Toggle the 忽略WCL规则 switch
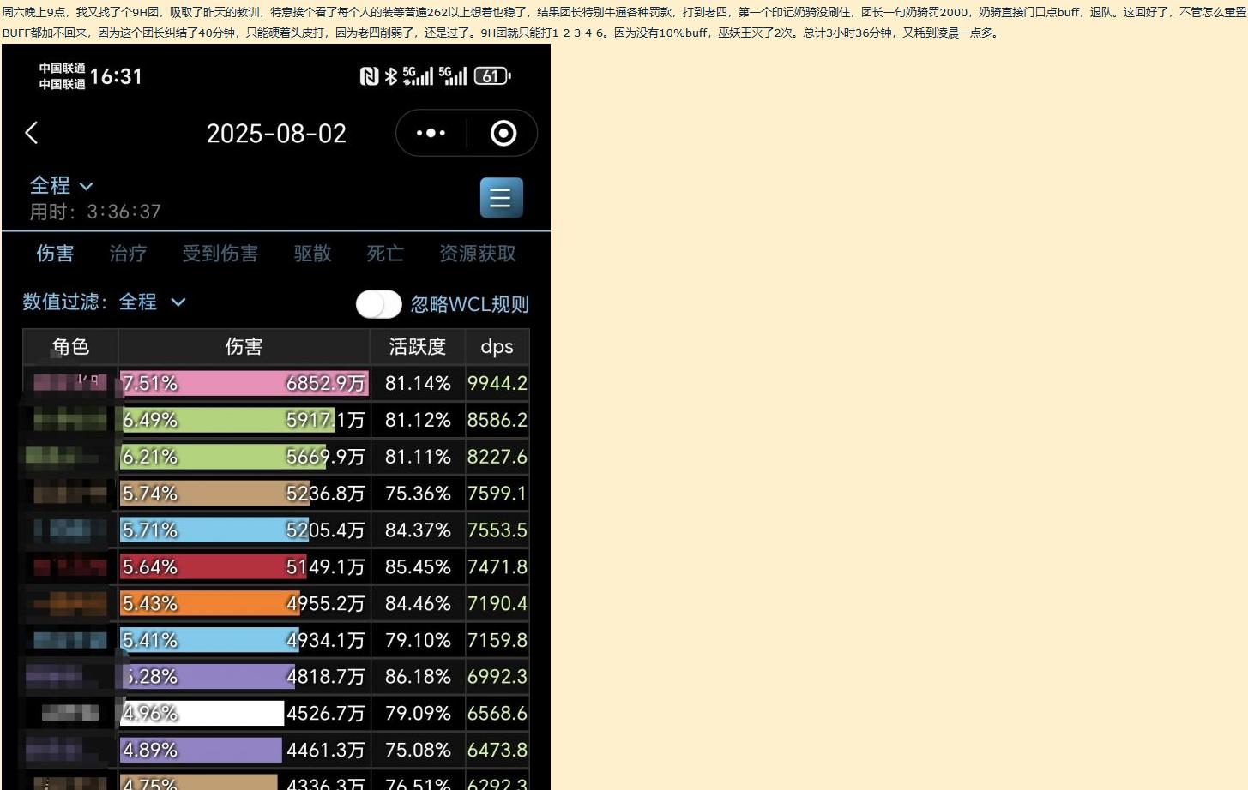This screenshot has height=790, width=1248. tap(378, 304)
